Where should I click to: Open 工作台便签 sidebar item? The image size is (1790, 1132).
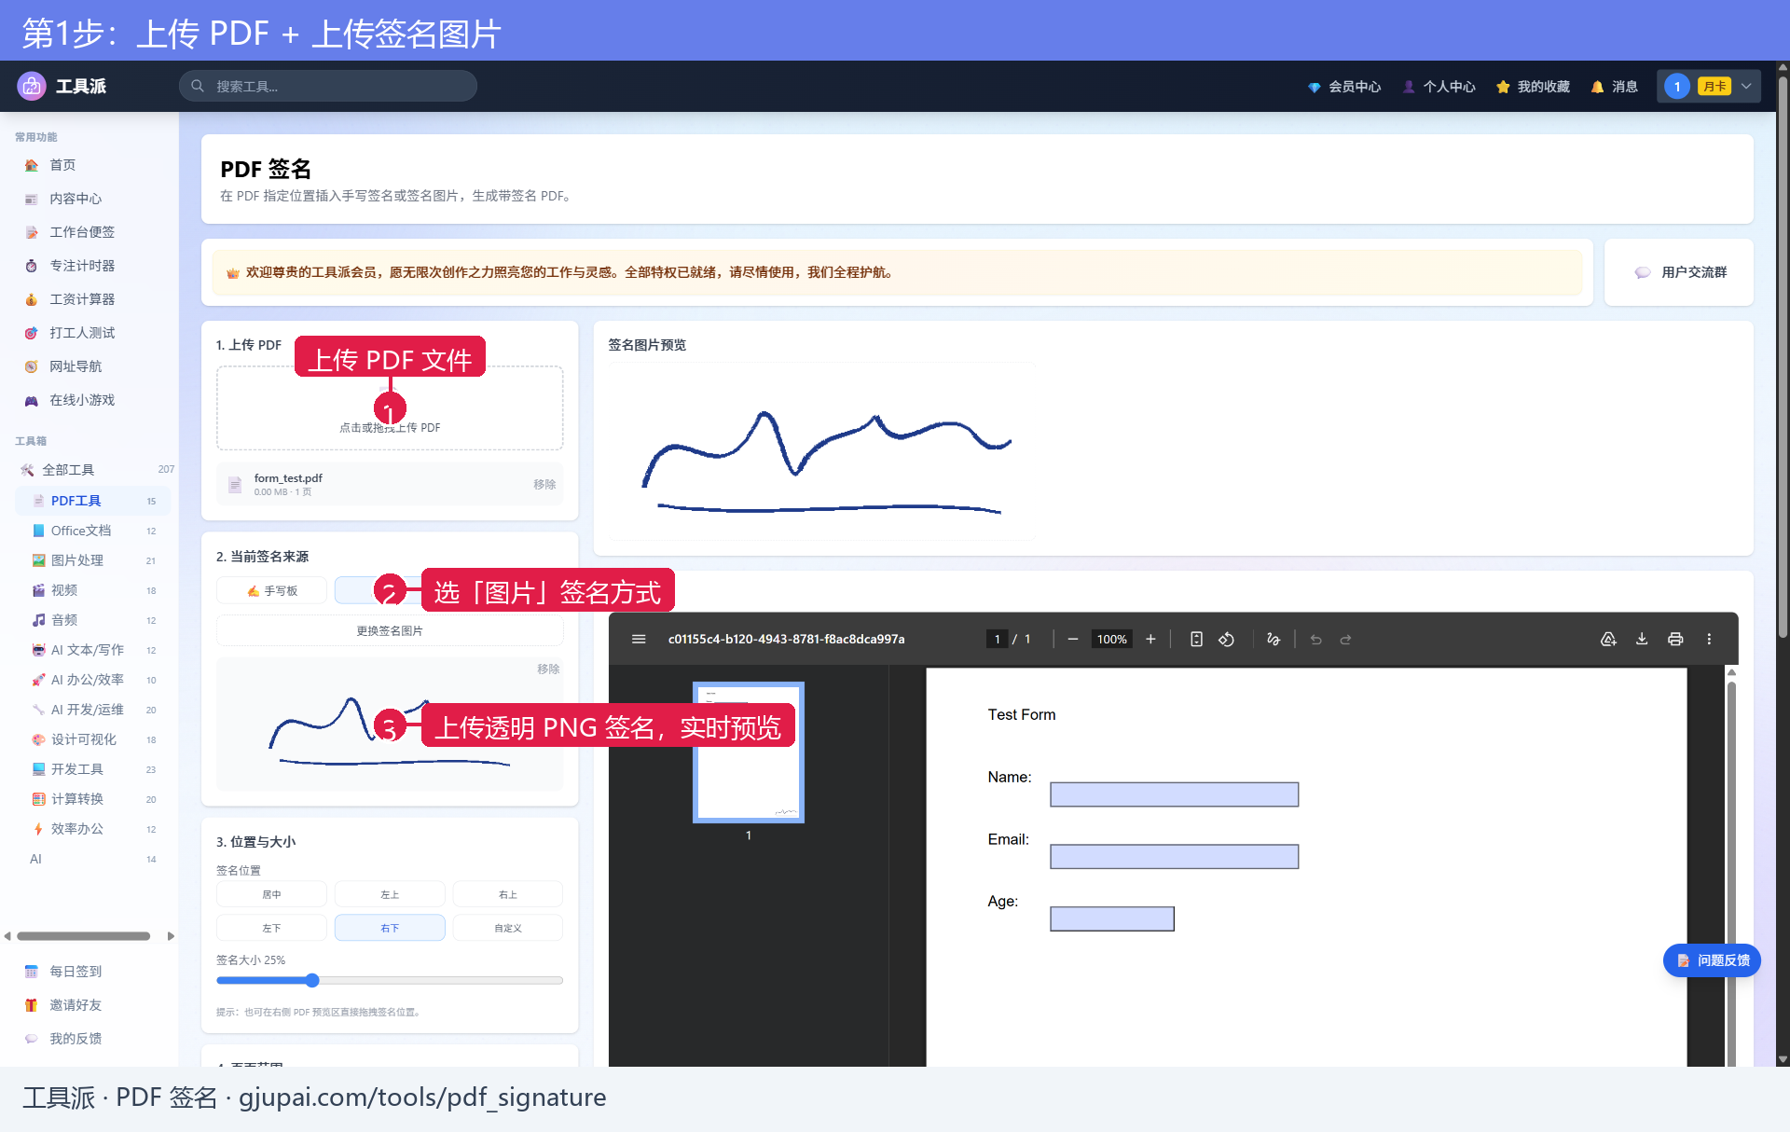(x=89, y=232)
